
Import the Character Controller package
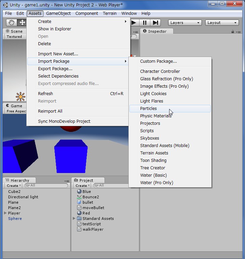pos(170,71)
